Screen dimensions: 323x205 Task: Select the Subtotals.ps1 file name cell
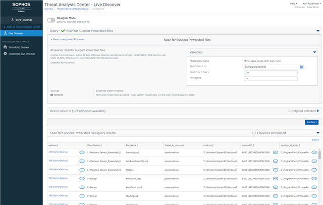coord(132,152)
